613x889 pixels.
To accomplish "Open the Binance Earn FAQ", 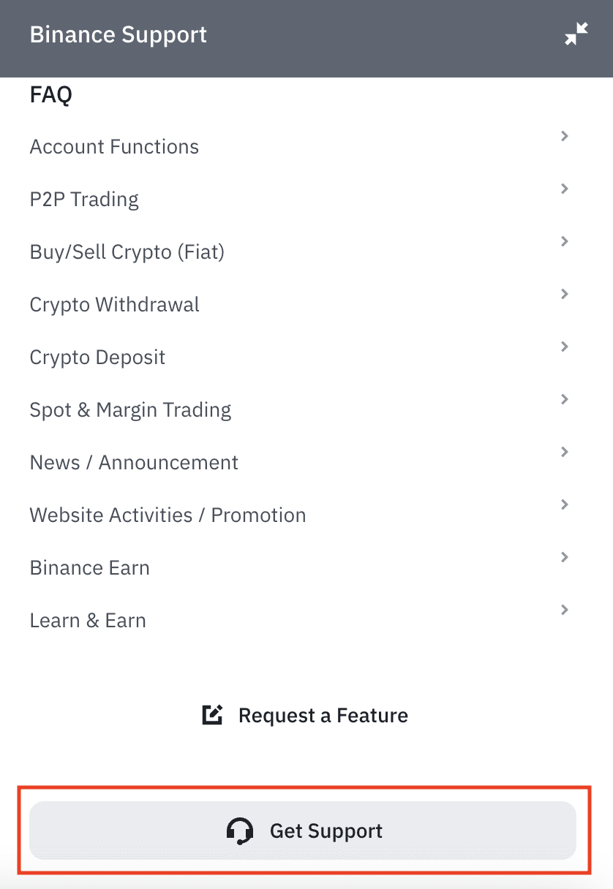I will coord(89,568).
